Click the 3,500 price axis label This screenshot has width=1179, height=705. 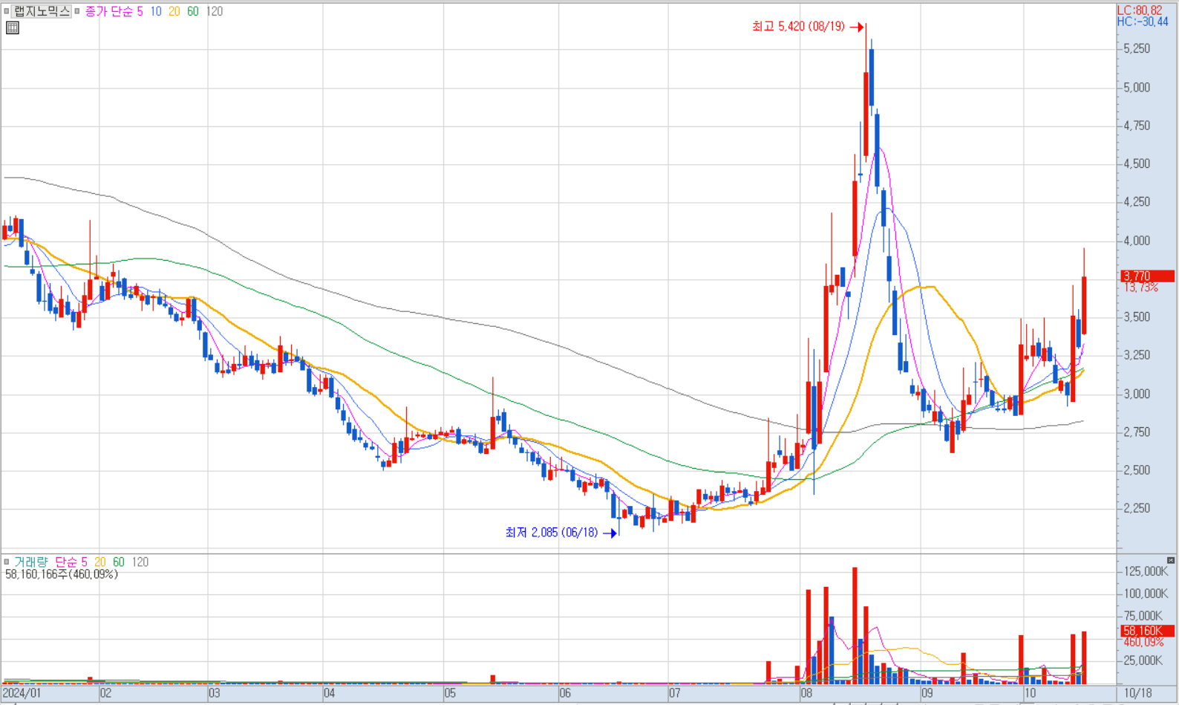[1137, 317]
